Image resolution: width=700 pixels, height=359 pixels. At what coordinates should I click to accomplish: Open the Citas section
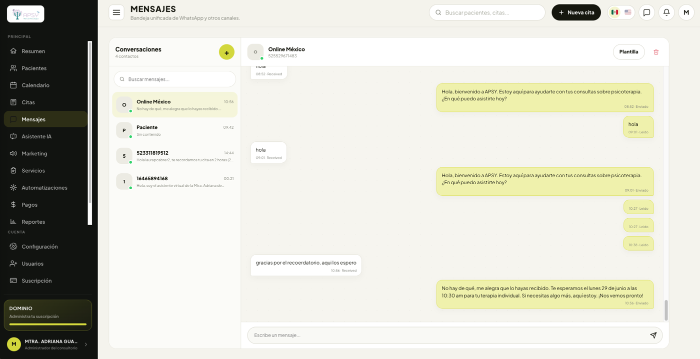pos(45,102)
